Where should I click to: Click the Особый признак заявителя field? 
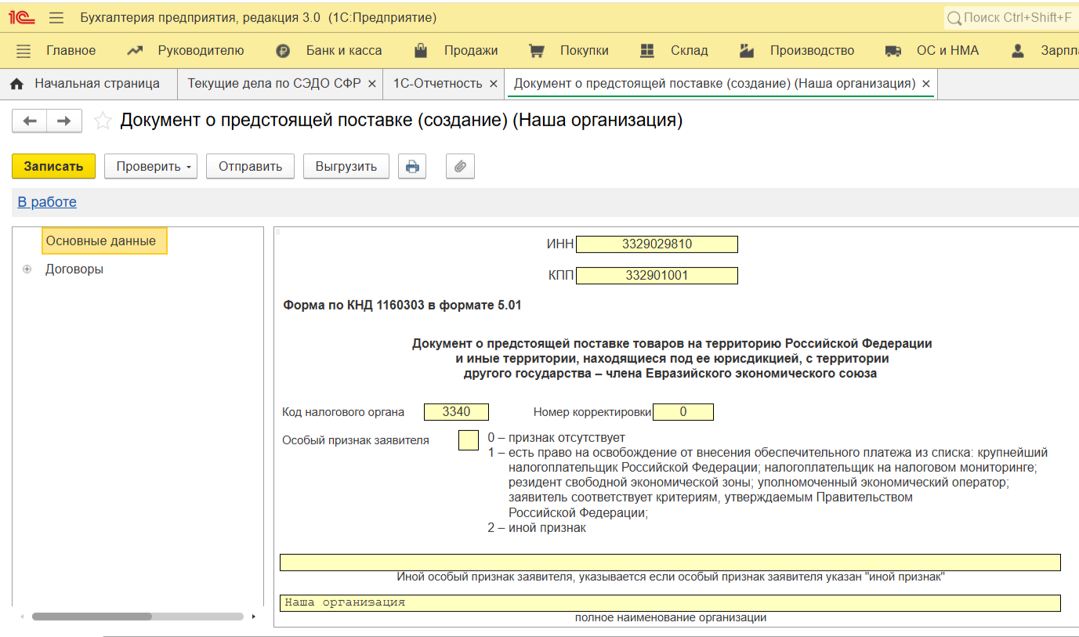point(468,440)
